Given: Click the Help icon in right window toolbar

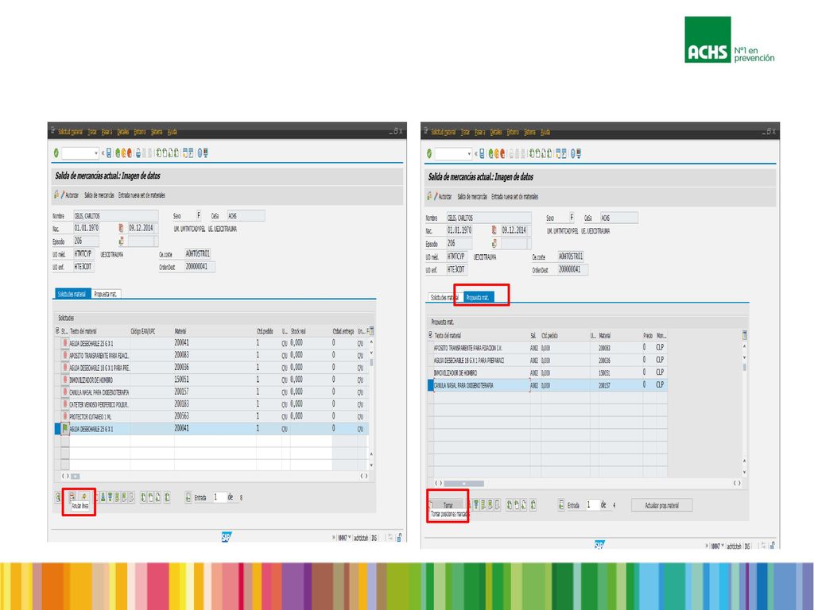Looking at the screenshot, I should click(x=572, y=153).
